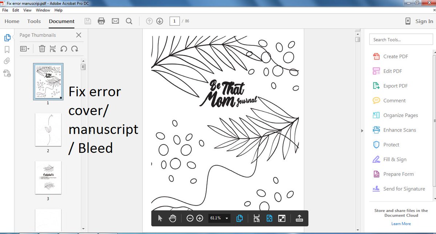This screenshot has width=436, height=234.
Task: Click the document vertical scrollbar thumb
Action: pyautogui.click(x=358, y=39)
